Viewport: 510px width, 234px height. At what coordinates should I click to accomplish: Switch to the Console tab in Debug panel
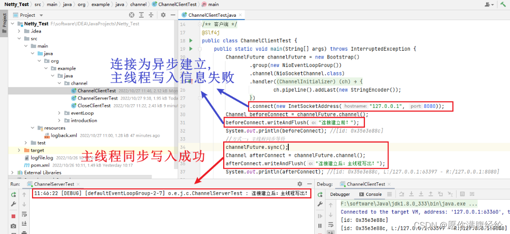click(371, 194)
